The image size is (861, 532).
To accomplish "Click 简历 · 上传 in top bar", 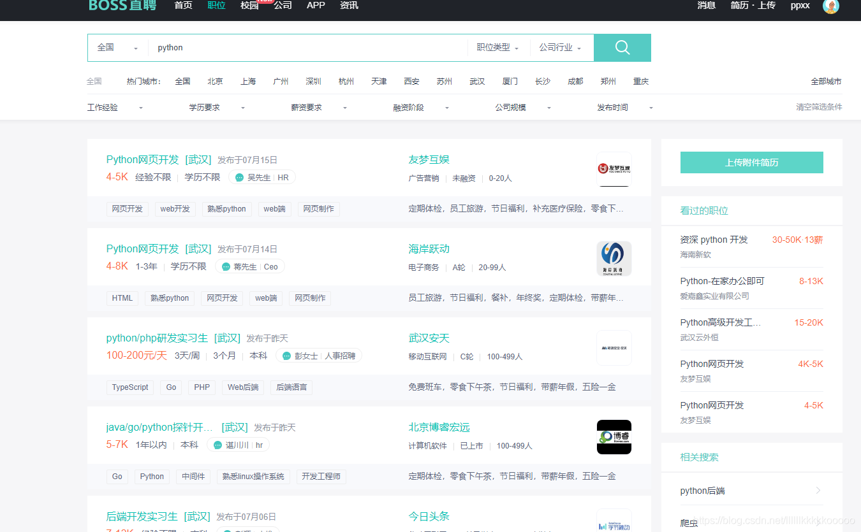I will click(x=753, y=5).
